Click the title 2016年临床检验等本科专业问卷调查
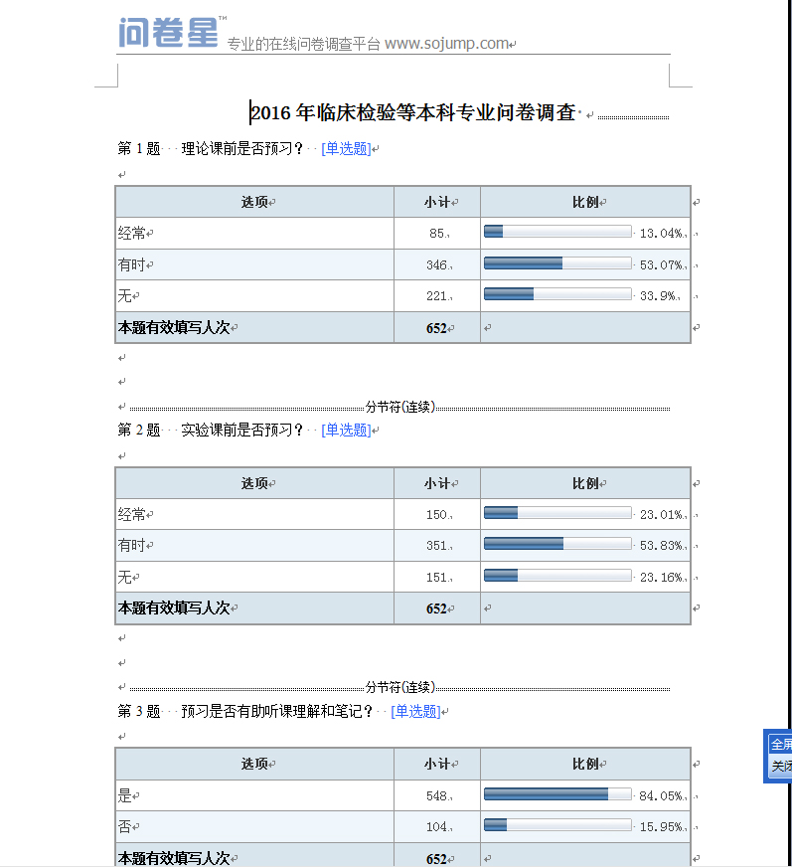The image size is (792, 868). pos(412,112)
